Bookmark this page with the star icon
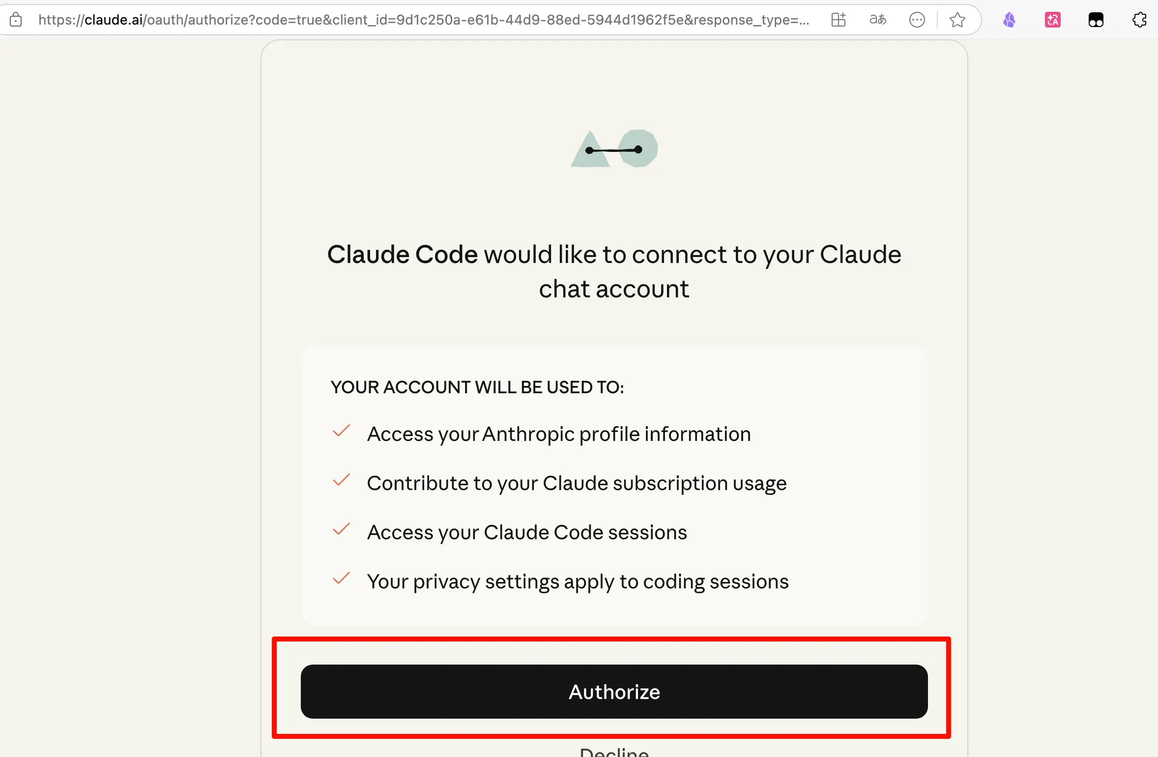Viewport: 1158px width, 757px height. click(x=957, y=20)
